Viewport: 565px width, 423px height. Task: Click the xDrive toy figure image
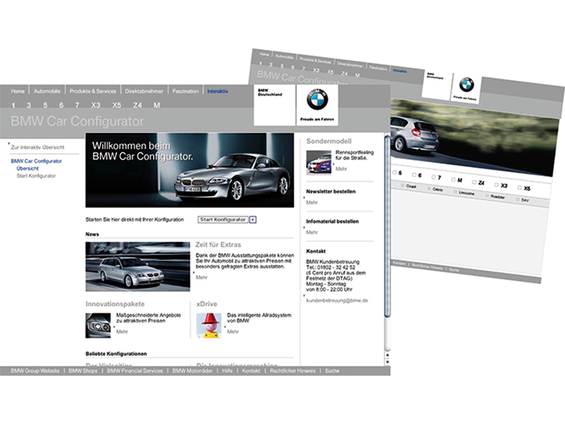pos(209,325)
